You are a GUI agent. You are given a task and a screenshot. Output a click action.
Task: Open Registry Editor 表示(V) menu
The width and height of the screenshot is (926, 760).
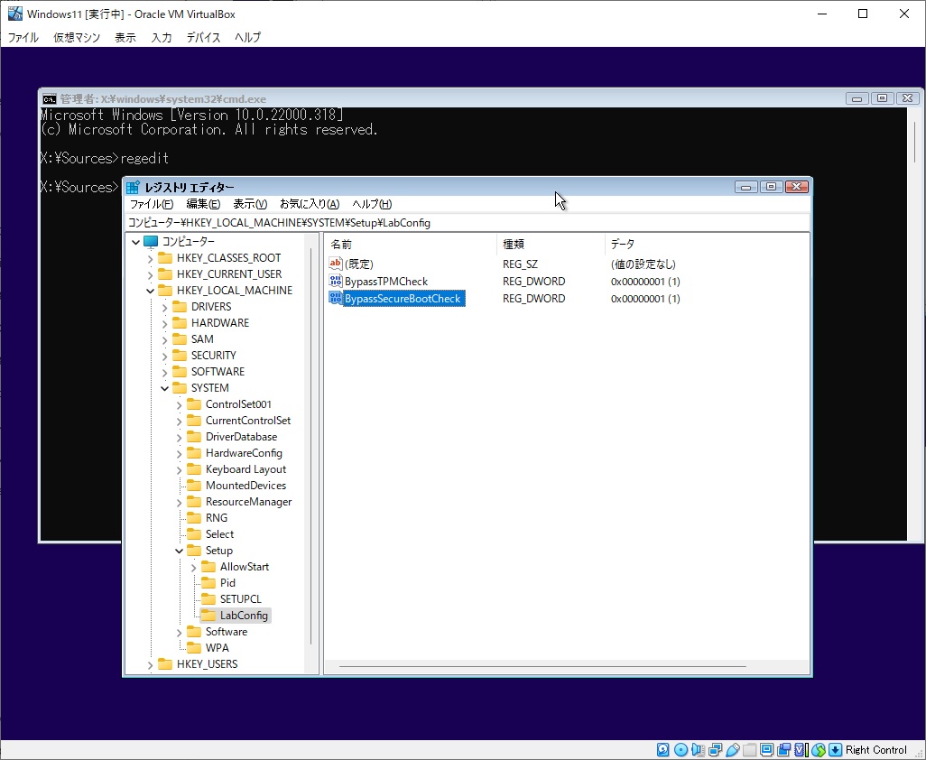click(x=250, y=204)
